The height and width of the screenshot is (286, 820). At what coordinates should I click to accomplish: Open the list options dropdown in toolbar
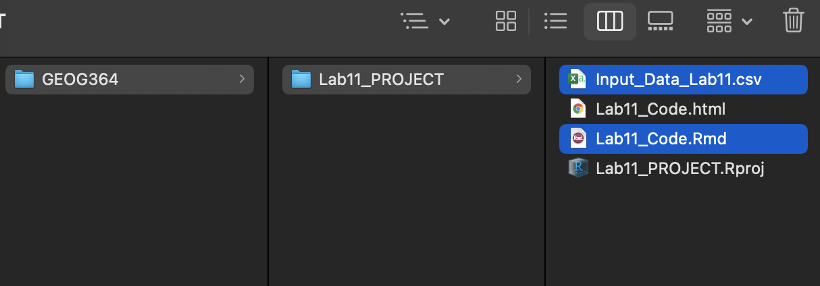click(426, 21)
